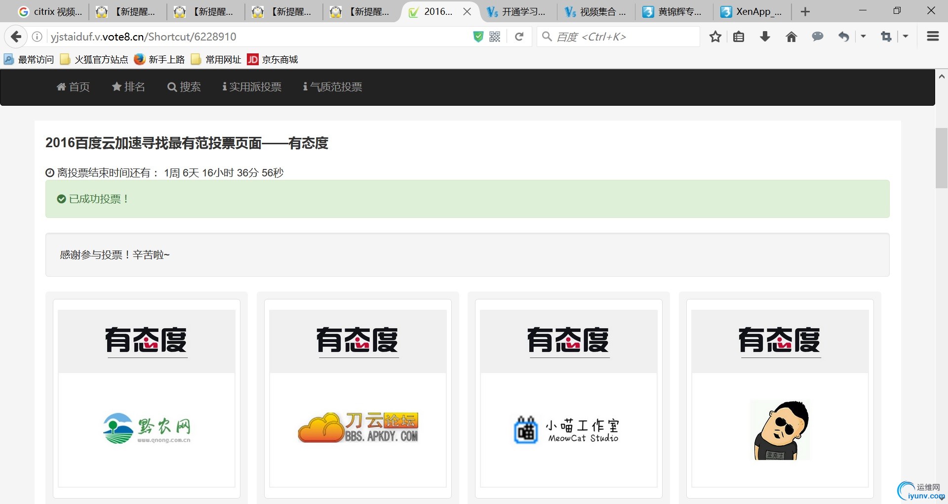The width and height of the screenshot is (948, 504).
Task: Open a new browser tab with the plus button
Action: click(x=805, y=11)
